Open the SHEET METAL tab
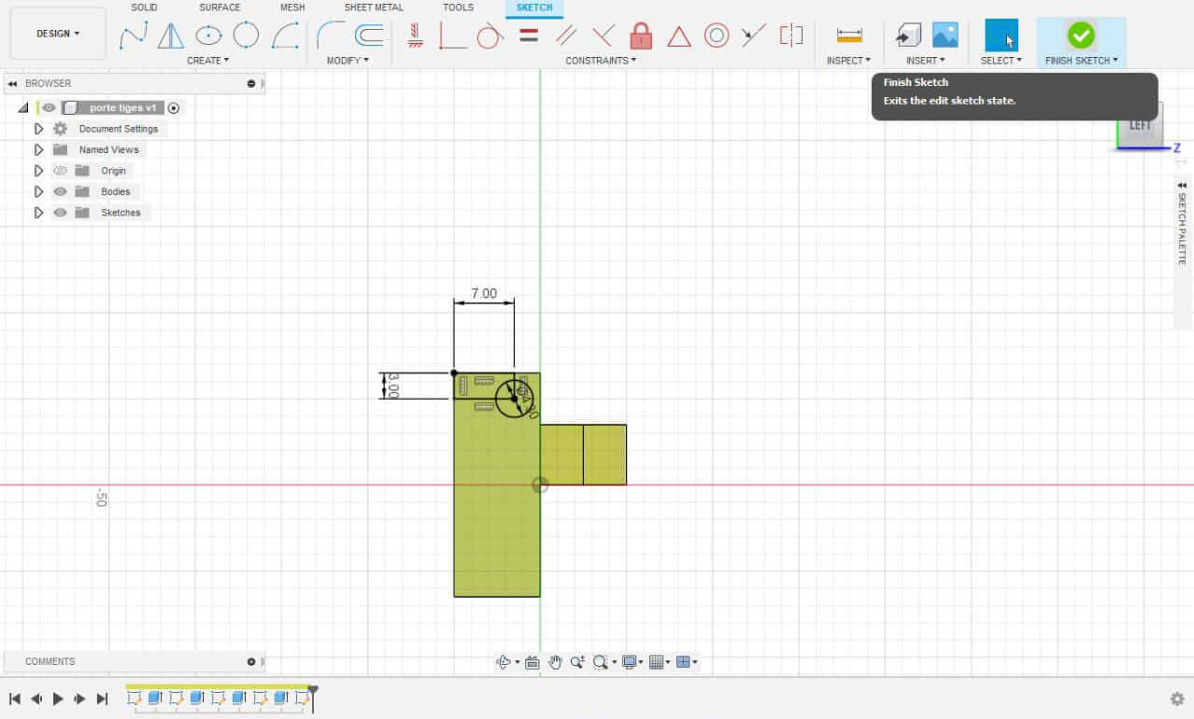1194x719 pixels. tap(374, 7)
